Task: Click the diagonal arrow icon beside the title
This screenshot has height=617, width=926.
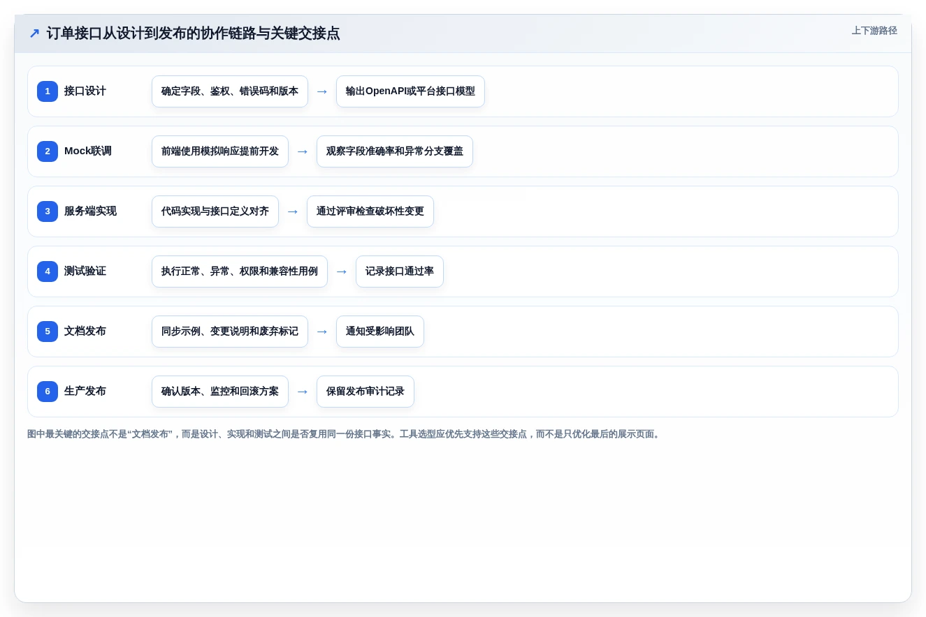Action: pos(34,33)
